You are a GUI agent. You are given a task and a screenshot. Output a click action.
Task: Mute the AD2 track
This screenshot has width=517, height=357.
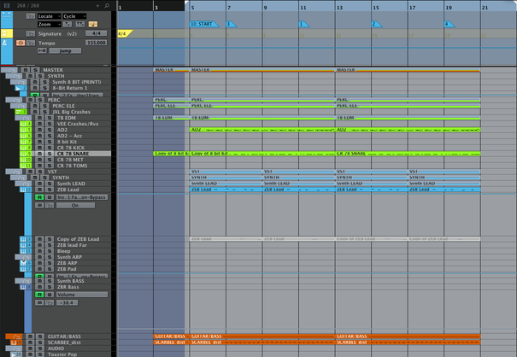tap(39, 130)
